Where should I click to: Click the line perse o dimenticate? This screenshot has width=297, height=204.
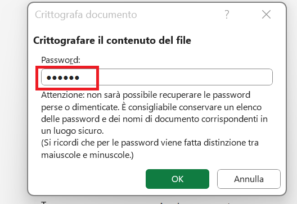(x=80, y=107)
